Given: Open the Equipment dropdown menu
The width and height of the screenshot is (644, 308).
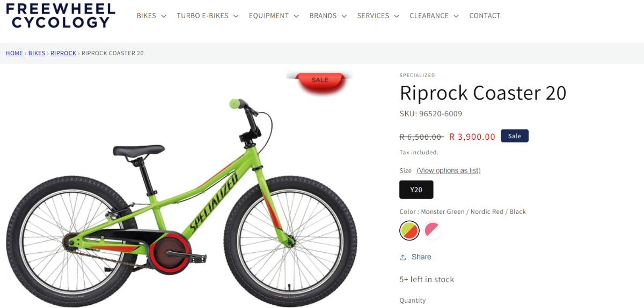Looking at the screenshot, I should point(274,16).
